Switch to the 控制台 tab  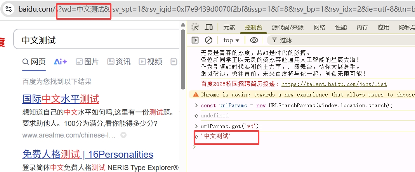click(x=253, y=27)
